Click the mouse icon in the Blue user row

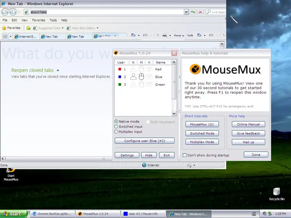pyautogui.click(x=141, y=77)
